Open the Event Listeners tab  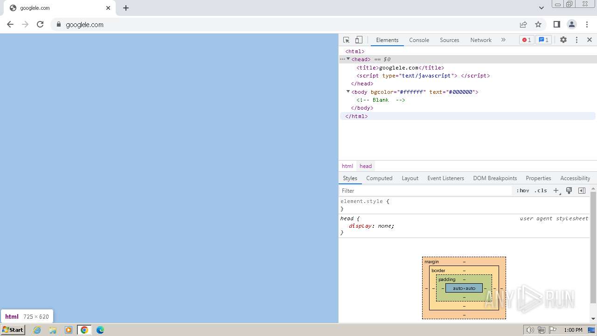[445, 178]
